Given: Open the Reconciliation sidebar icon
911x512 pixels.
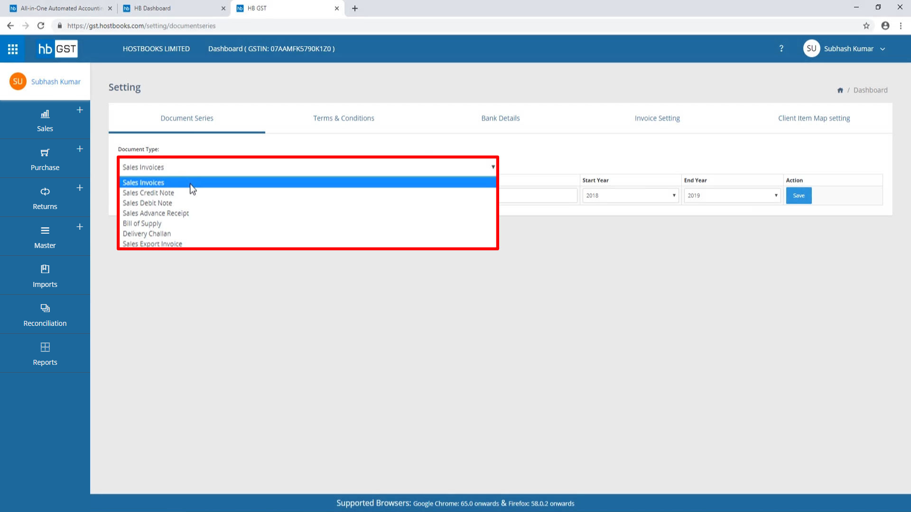Looking at the screenshot, I should (45, 309).
